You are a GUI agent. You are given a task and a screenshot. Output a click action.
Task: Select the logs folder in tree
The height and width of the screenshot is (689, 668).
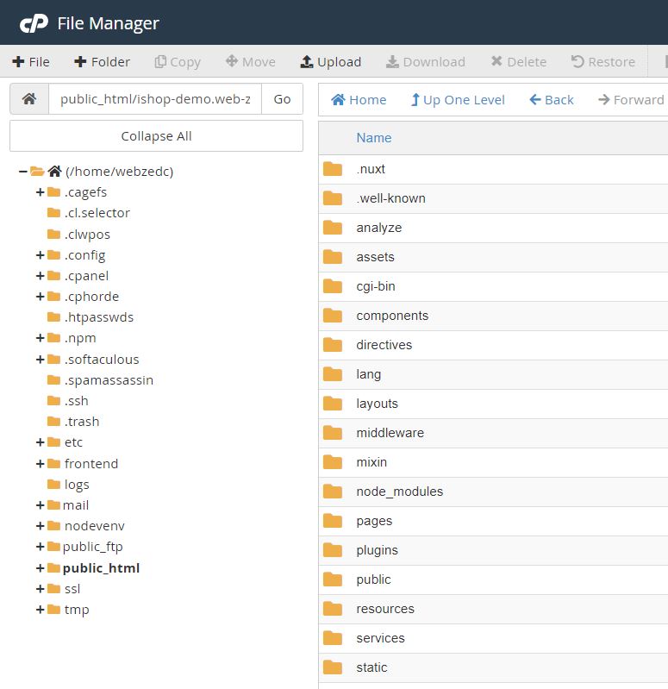pyautogui.click(x=77, y=485)
